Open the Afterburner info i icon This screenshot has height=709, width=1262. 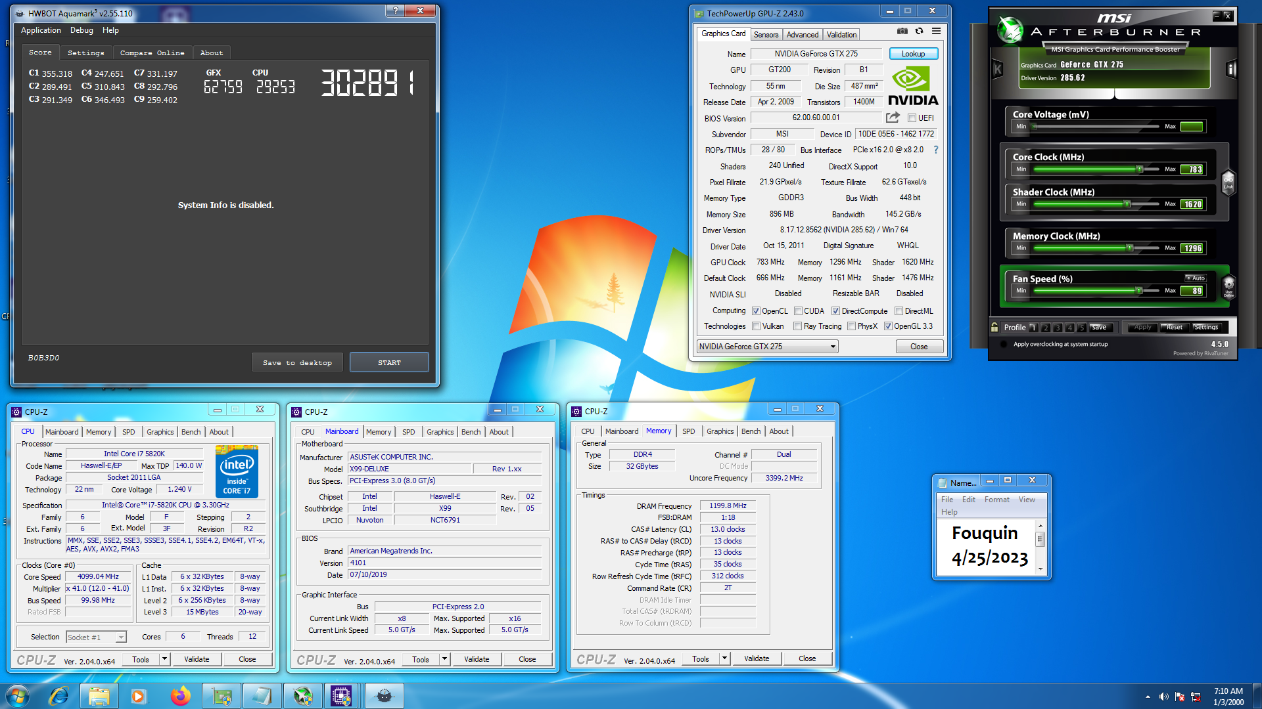point(1231,69)
